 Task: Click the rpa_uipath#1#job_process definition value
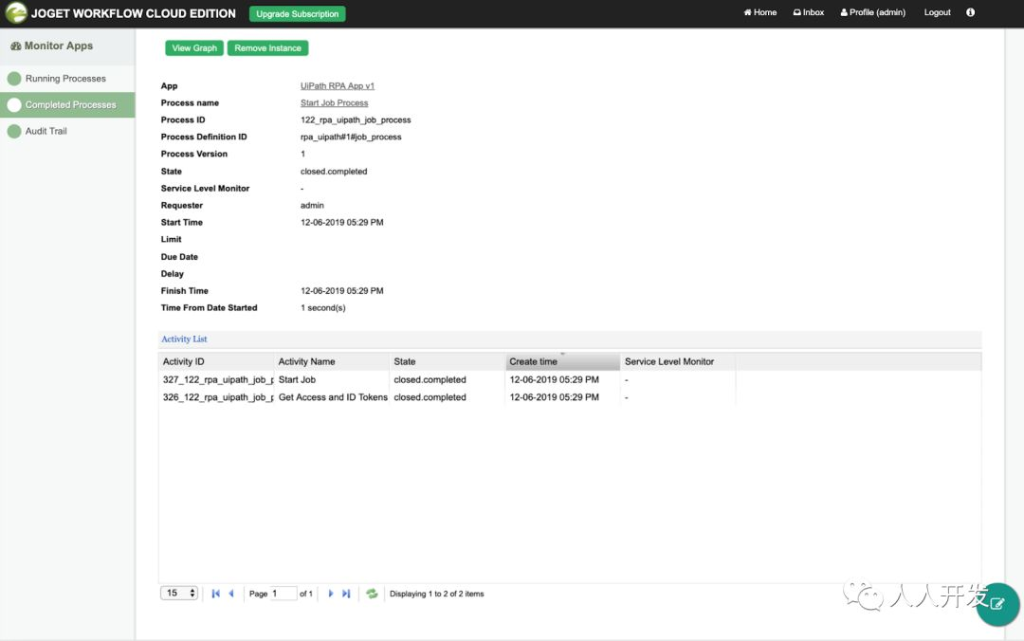click(x=351, y=137)
